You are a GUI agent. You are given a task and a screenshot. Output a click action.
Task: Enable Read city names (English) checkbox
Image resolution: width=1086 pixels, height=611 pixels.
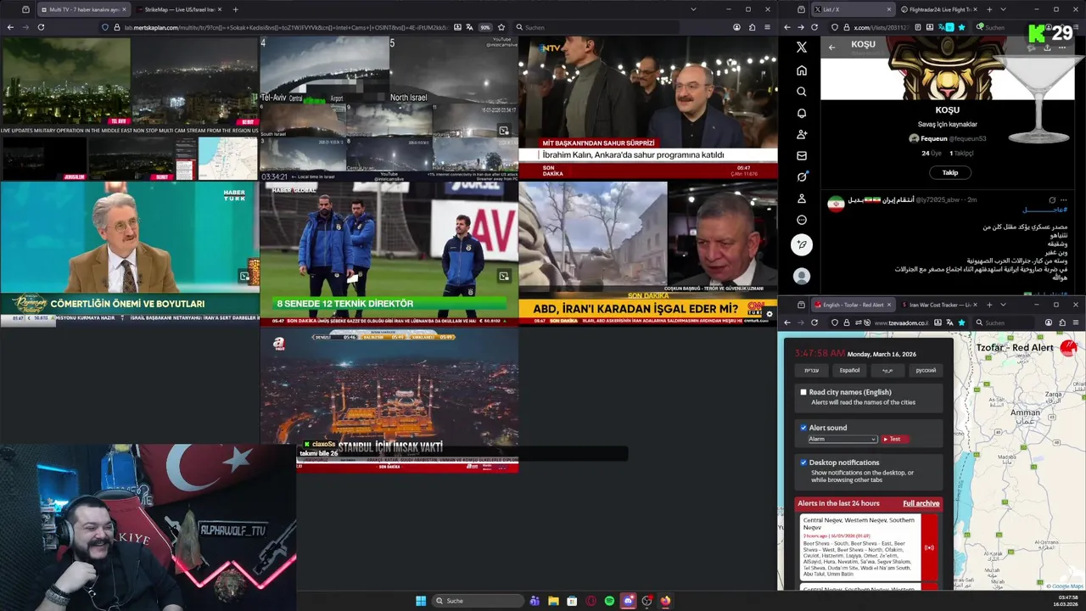[803, 392]
